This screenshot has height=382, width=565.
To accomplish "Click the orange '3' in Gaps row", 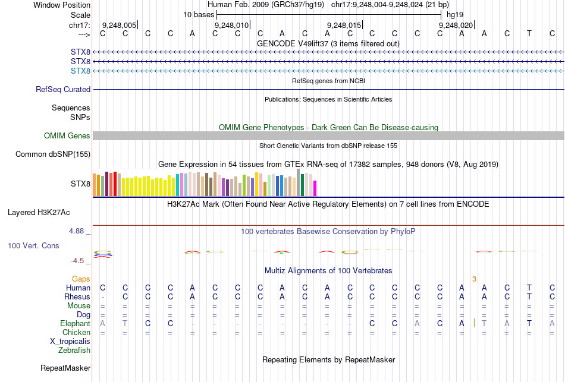I will point(474,279).
